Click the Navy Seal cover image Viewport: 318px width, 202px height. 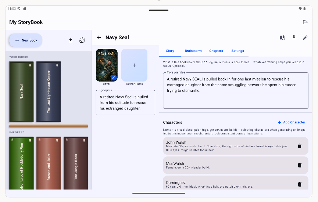pyautogui.click(x=107, y=65)
